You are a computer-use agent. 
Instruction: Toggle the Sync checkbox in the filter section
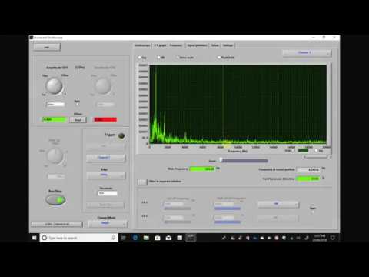point(313,212)
